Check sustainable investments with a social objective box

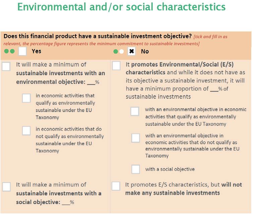point(7,187)
